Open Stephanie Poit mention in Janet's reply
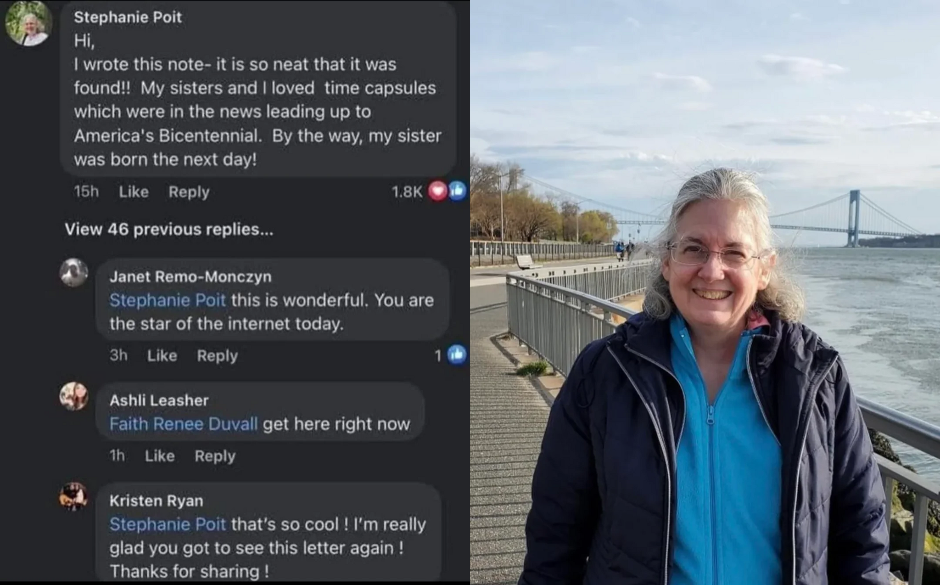Viewport: 940px width, 585px height. coord(168,300)
